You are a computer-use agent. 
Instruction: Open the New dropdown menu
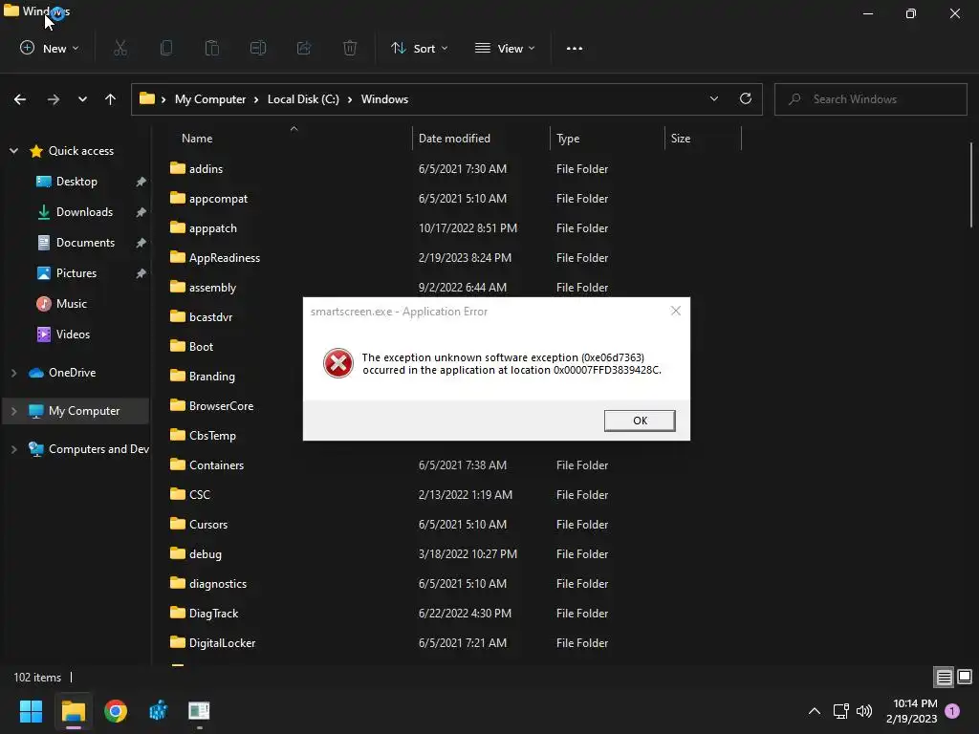pyautogui.click(x=50, y=48)
